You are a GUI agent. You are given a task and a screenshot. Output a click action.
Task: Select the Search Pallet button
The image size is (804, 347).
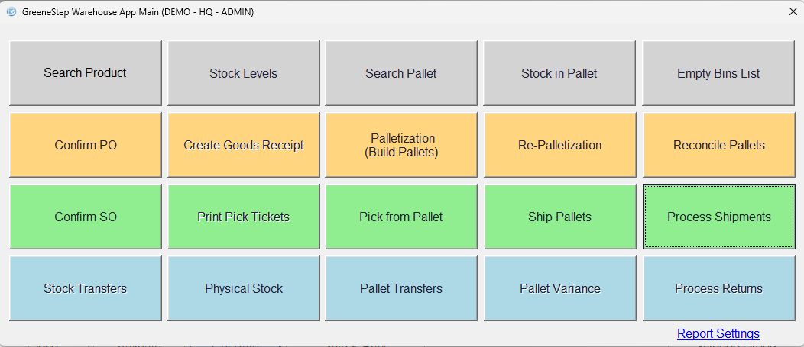pos(401,73)
